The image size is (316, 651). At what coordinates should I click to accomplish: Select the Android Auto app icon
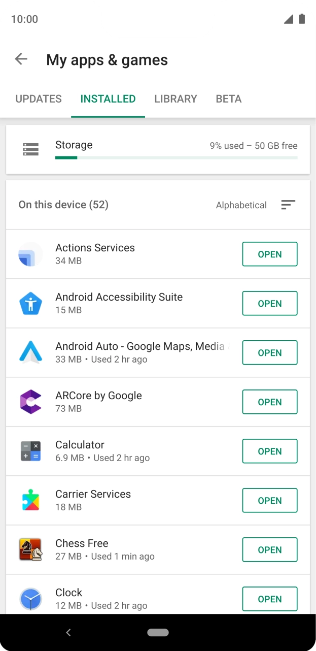(30, 352)
